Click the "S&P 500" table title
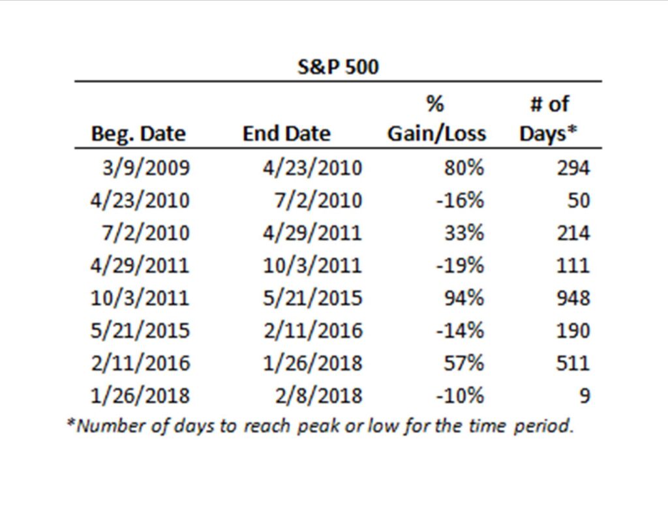This screenshot has height=516, width=668. [x=337, y=67]
